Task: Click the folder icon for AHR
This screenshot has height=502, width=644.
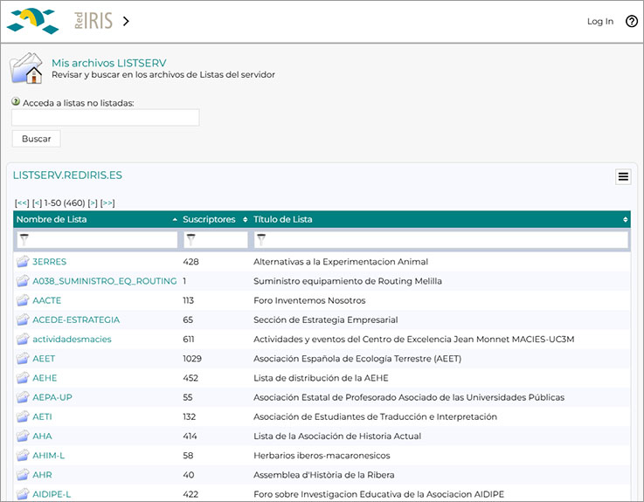Action: [x=23, y=474]
